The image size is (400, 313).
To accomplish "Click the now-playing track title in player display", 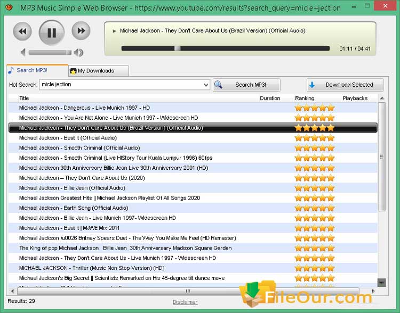I will 212,31.
